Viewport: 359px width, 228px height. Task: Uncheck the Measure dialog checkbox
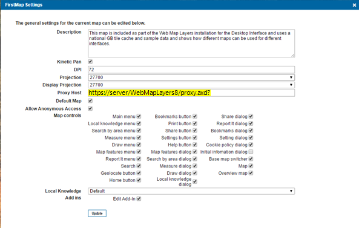point(195,166)
